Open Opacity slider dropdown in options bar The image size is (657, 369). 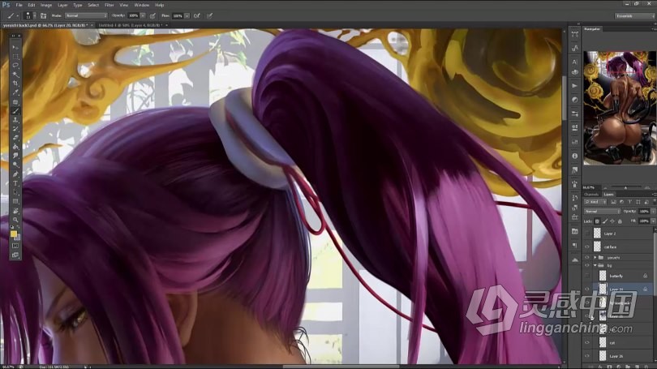(143, 16)
